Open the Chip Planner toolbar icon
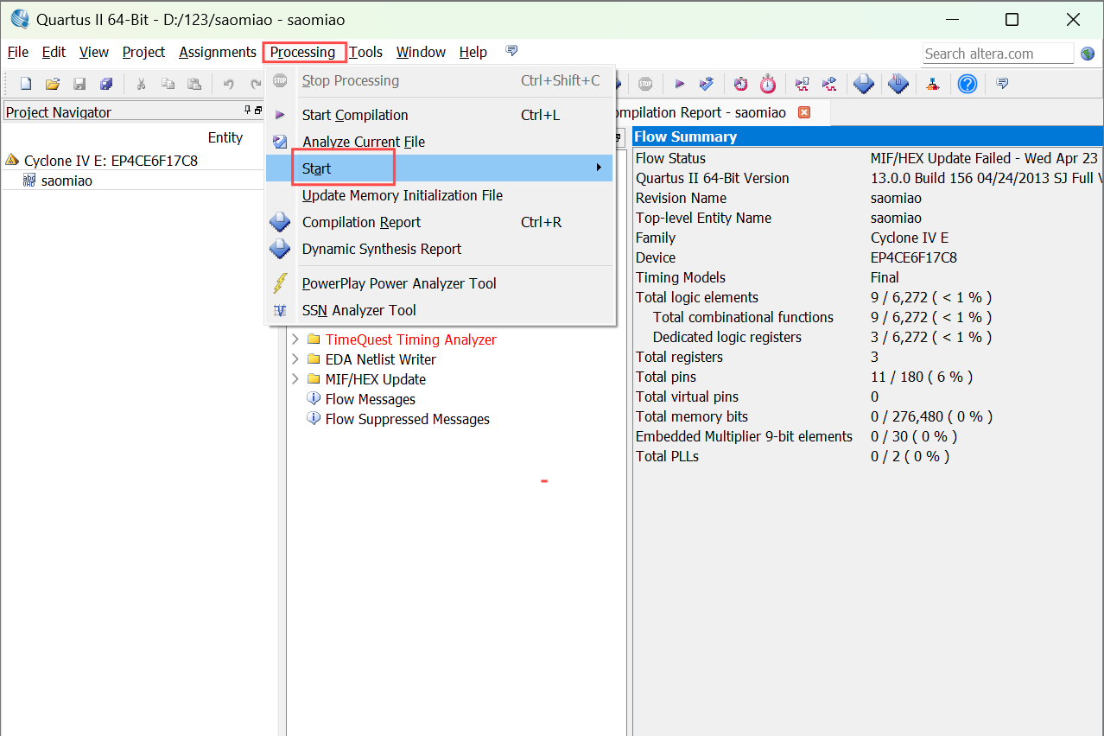The height and width of the screenshot is (736, 1104). tap(898, 84)
